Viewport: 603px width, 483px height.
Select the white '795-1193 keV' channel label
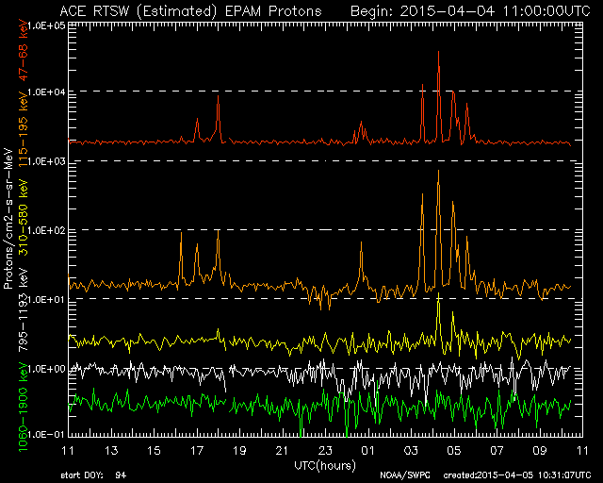24,308
